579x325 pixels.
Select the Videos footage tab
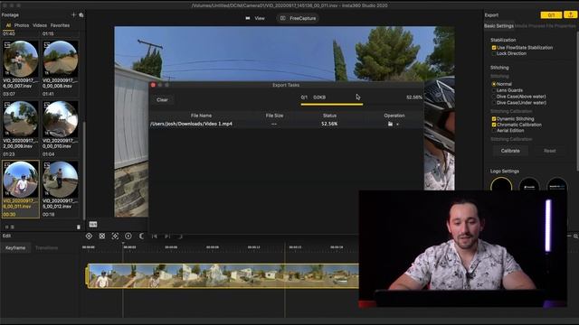(x=40, y=25)
